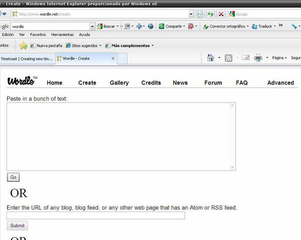
Task: Click the red pop-up blocker icon
Action: [191, 26]
